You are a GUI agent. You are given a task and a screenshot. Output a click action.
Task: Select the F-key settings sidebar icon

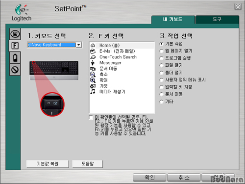15,46
